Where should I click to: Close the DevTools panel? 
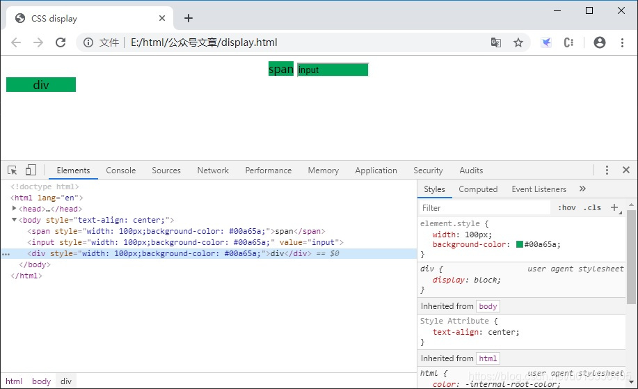pyautogui.click(x=626, y=170)
